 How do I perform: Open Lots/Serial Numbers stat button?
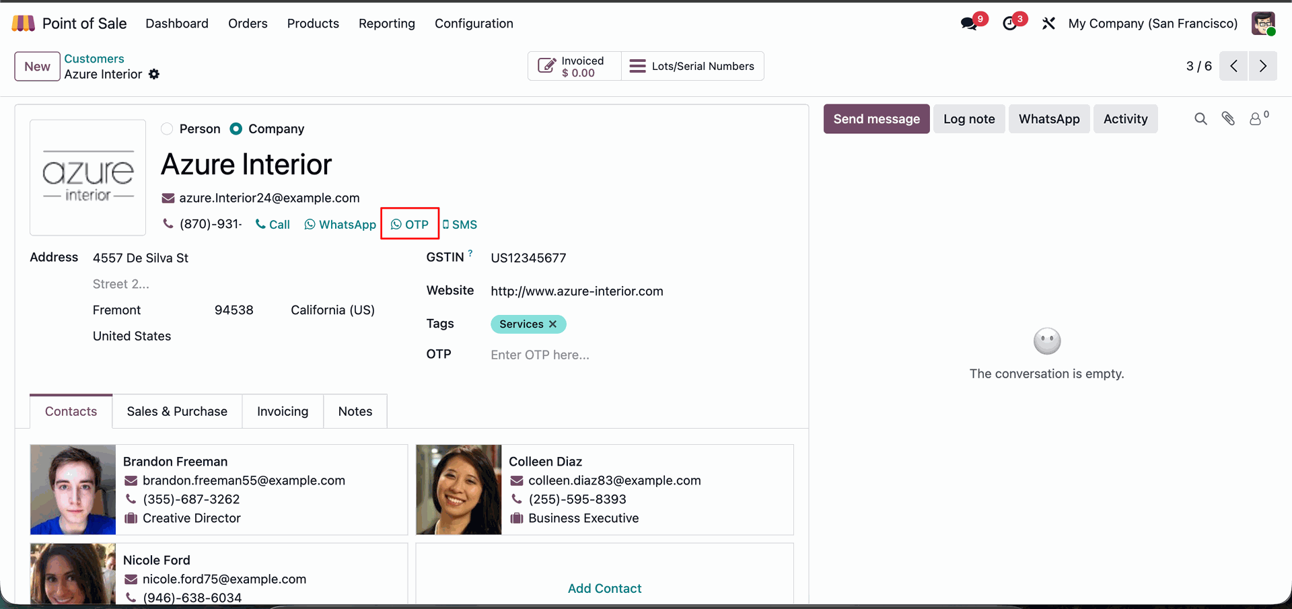692,66
